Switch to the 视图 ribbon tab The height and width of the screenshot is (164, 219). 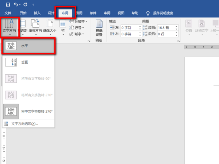[x=121, y=13]
